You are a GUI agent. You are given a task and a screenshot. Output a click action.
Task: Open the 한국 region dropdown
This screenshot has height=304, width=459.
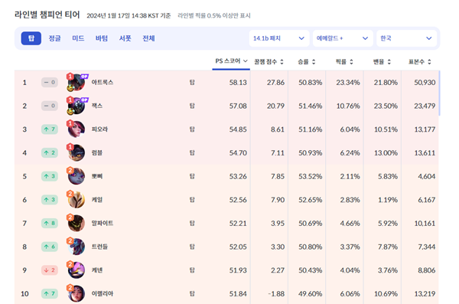(x=406, y=38)
